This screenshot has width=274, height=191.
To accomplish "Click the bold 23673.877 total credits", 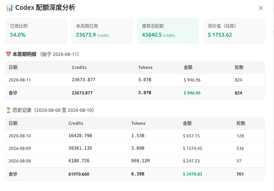I will point(82,93).
